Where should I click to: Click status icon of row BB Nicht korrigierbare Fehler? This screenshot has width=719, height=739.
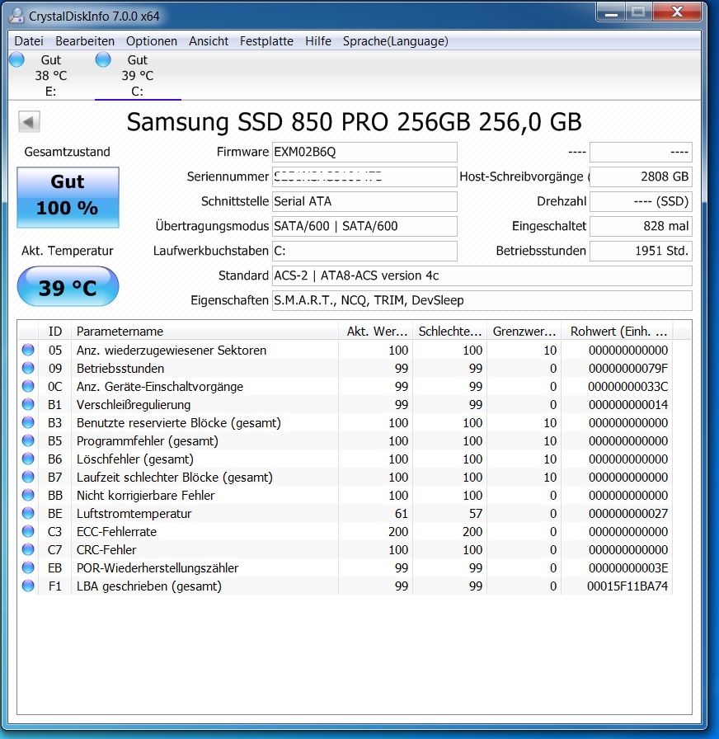28,496
